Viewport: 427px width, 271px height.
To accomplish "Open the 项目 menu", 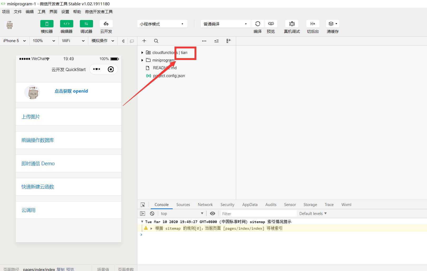I will (x=6, y=12).
